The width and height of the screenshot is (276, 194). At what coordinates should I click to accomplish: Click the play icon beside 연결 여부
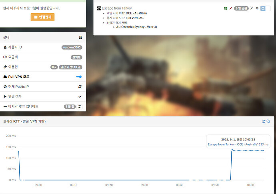(5, 97)
